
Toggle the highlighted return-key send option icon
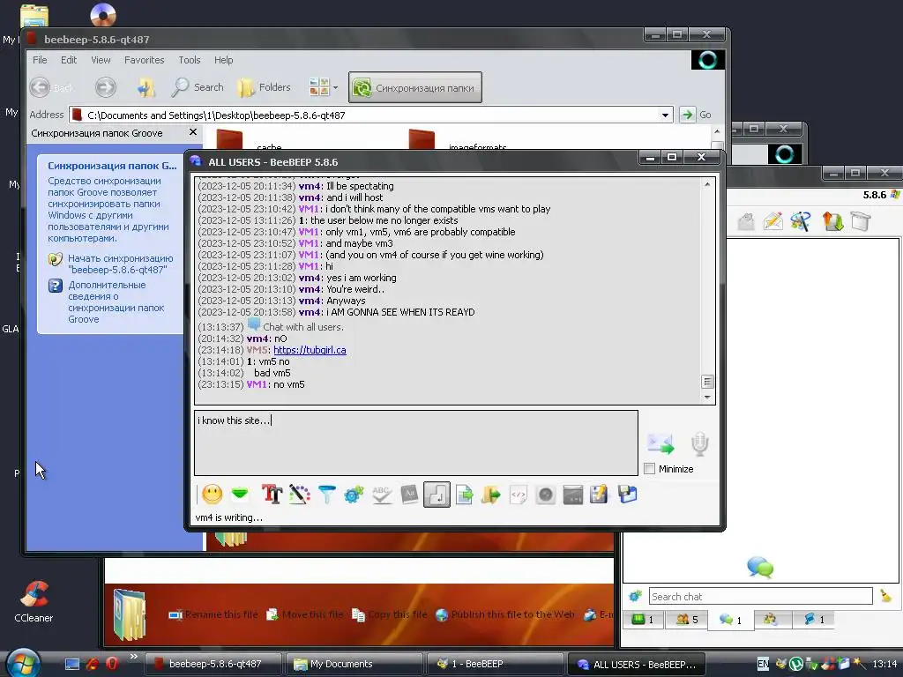coord(437,495)
